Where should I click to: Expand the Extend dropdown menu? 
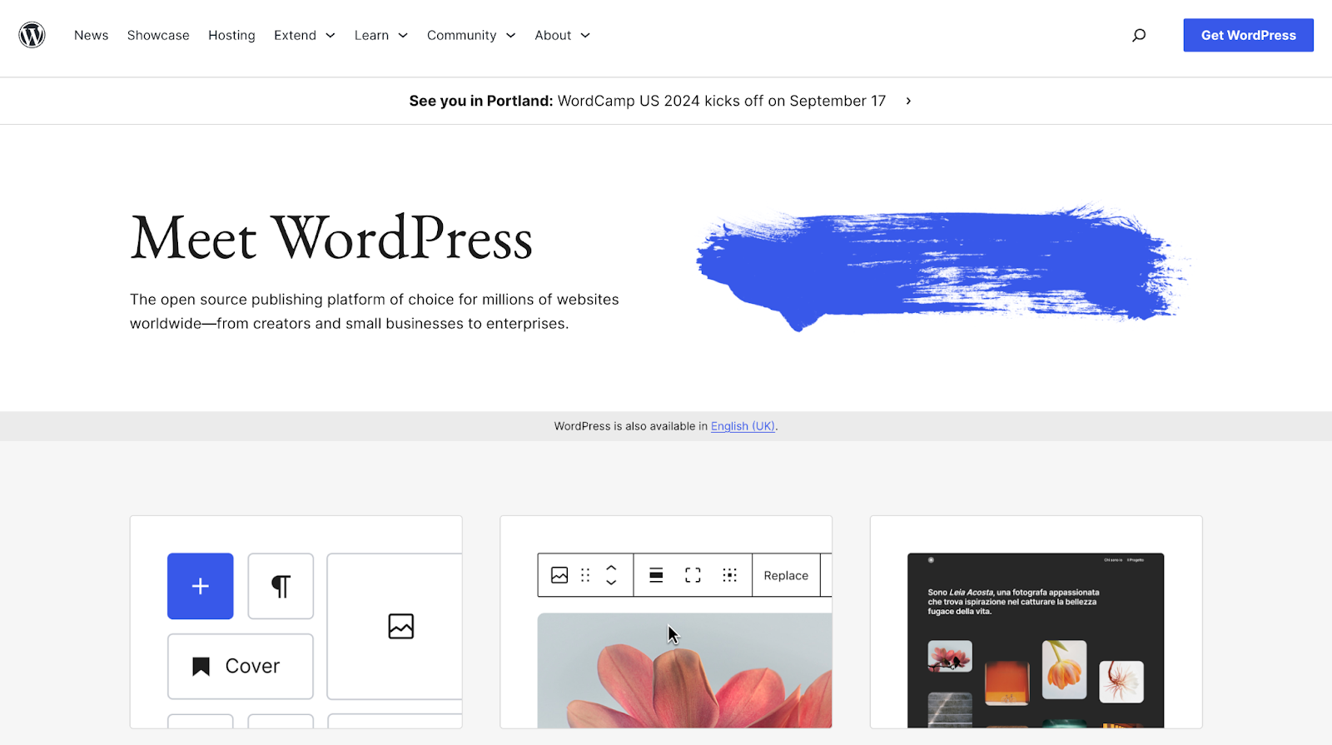tap(305, 35)
